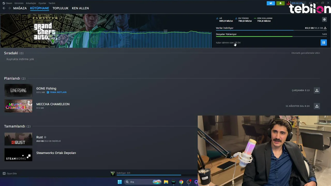Viewport: 331px width, 186px height.
Task: Go back with the left arrow
Action: click(x=4, y=8)
